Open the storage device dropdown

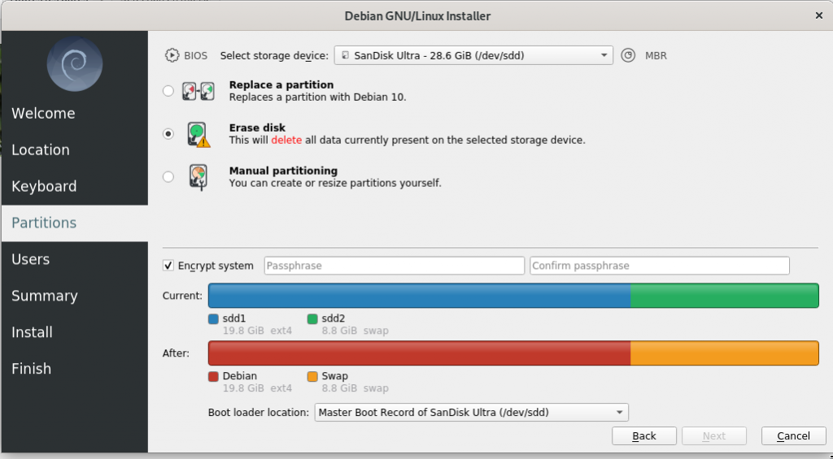coord(473,55)
